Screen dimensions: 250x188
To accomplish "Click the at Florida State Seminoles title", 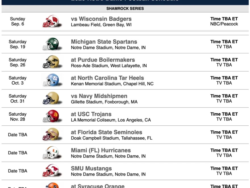I will pyautogui.click(x=107, y=132).
